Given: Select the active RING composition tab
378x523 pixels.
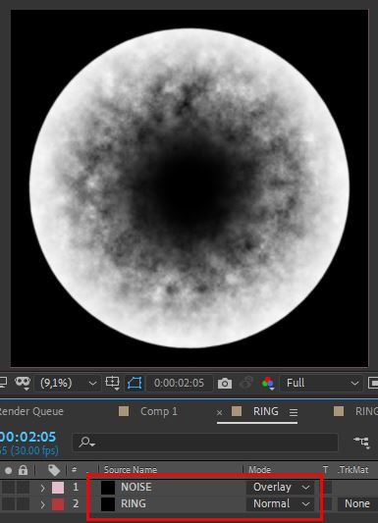Looking at the screenshot, I should pyautogui.click(x=265, y=411).
